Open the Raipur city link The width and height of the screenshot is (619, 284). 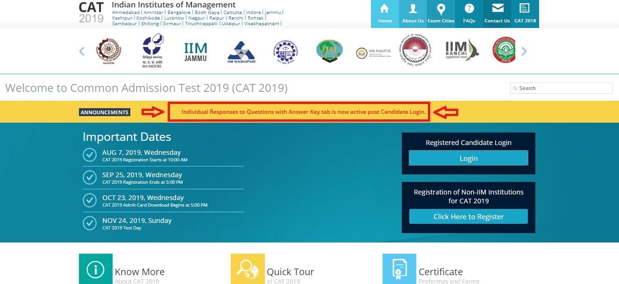[x=217, y=18]
